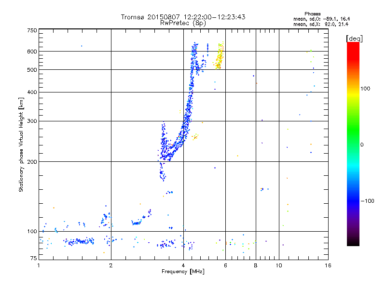The height and width of the screenshot is (289, 386).
Task: Click the y-axis '750' tick label
Action: click(32, 30)
